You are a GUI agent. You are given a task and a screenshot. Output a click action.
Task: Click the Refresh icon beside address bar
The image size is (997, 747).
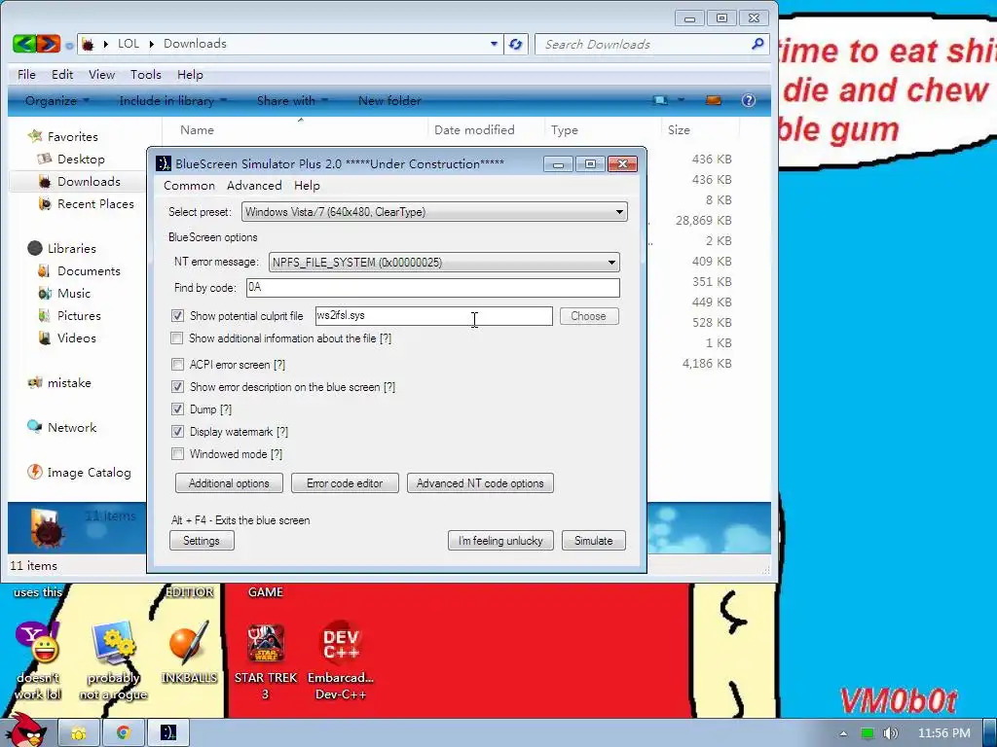click(516, 44)
